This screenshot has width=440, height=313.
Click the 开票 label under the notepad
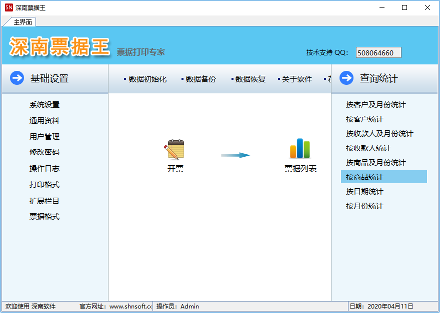[175, 169]
